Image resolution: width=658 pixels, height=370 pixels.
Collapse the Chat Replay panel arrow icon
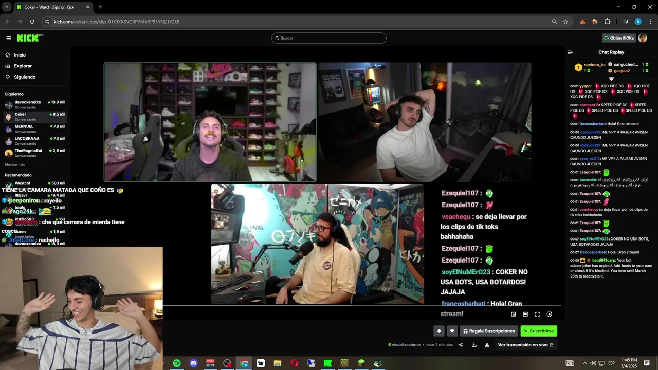tap(570, 52)
